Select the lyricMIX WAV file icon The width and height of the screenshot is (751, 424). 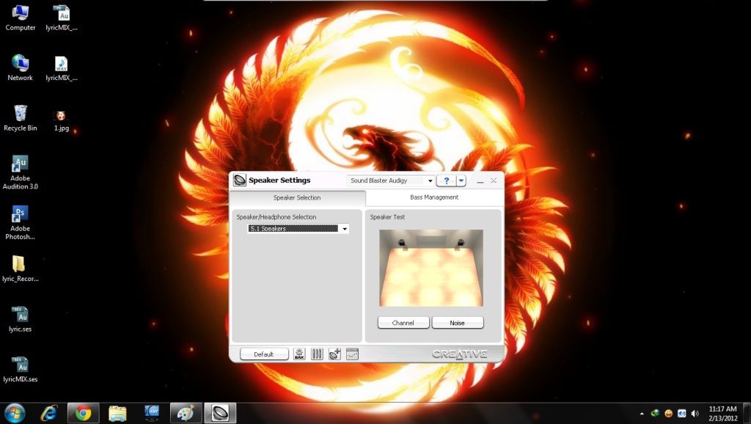click(x=62, y=68)
